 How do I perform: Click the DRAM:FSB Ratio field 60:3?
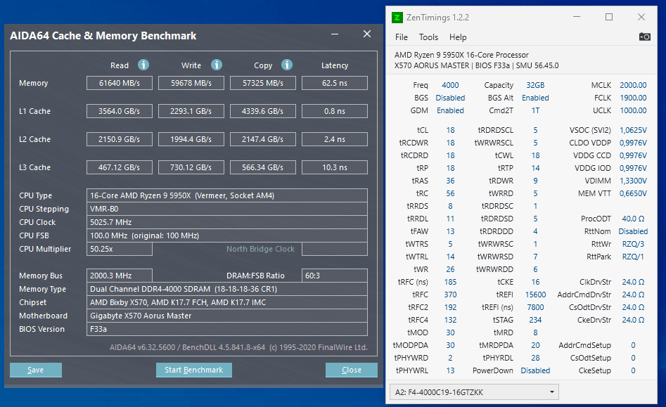coord(335,276)
